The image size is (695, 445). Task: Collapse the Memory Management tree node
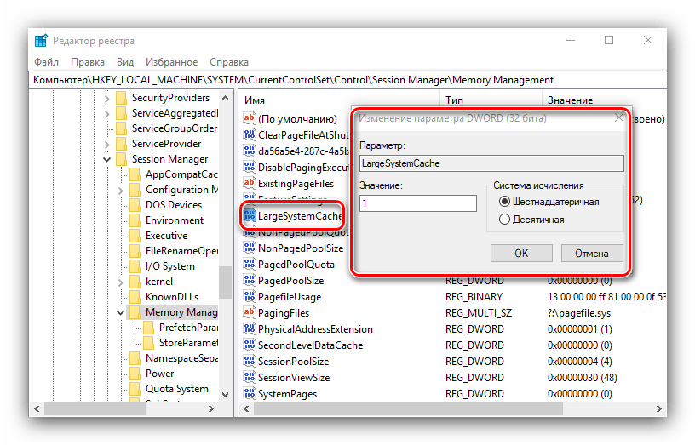120,312
